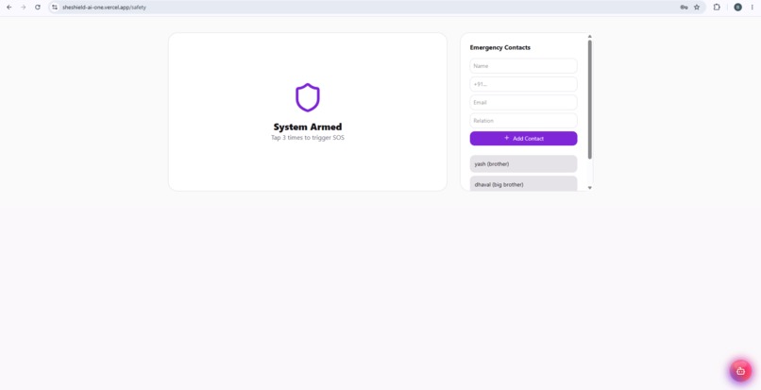Open the chatbot floating button

click(740, 371)
